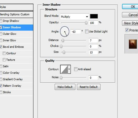This screenshot has width=138, height=118.
Task: Click the Choke slider handle
Action: (x=61, y=46)
